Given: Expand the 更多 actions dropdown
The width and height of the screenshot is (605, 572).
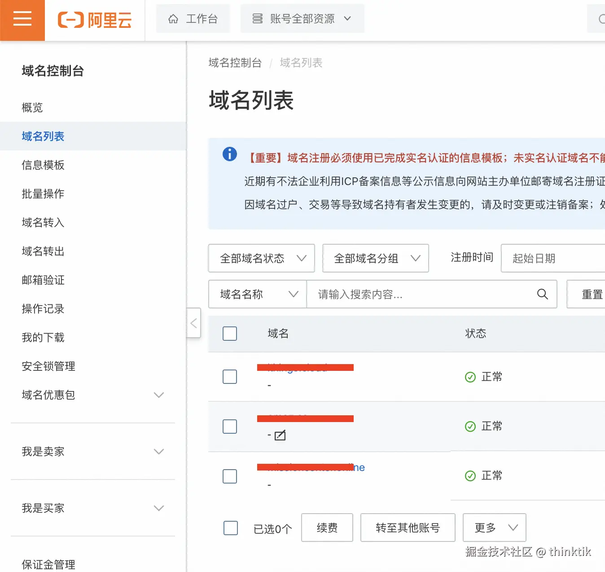Looking at the screenshot, I should 494,528.
